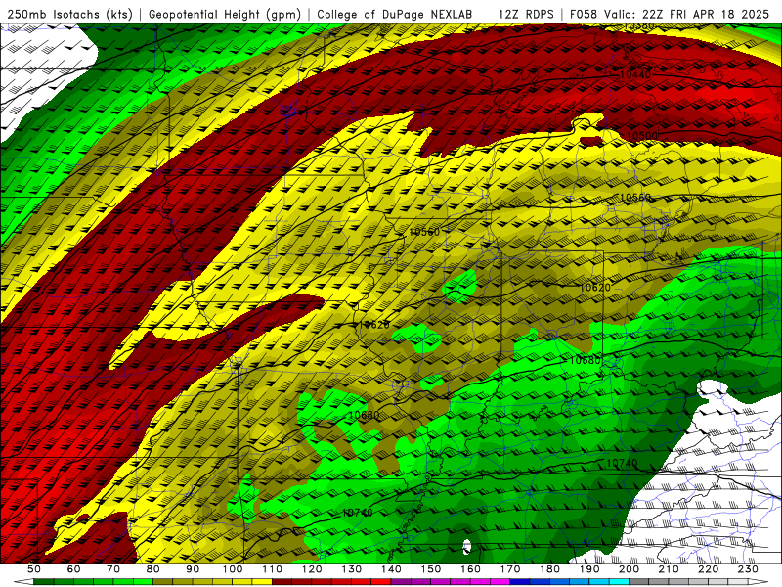782x587 pixels.
Task: Click the 80 knot colorbar label
Action: tap(153, 569)
